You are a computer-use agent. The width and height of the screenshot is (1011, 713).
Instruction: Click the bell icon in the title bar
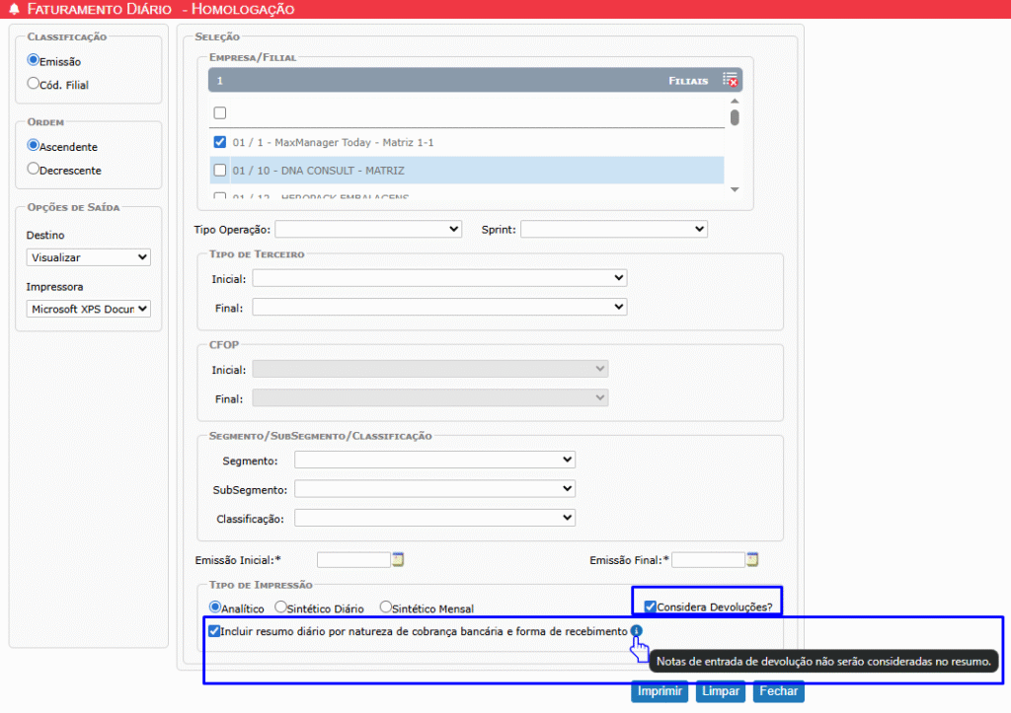pos(13,10)
